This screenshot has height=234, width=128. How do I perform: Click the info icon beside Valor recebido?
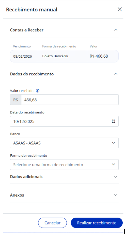38,91
